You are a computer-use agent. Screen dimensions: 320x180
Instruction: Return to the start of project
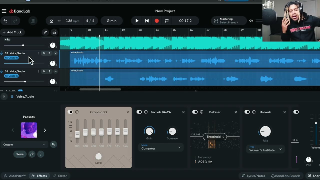pyautogui.click(x=147, y=21)
